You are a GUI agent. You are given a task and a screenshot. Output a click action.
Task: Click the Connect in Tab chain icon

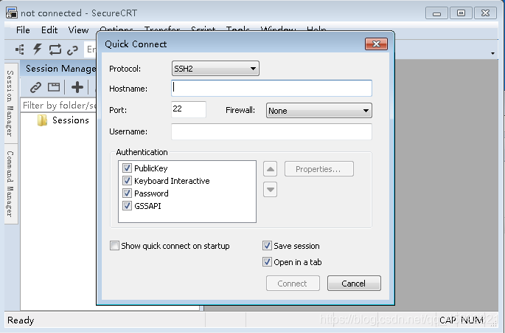click(72, 50)
